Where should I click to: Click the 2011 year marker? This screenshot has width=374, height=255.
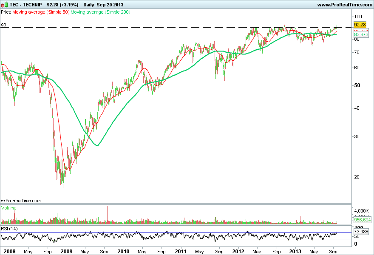(x=181, y=252)
